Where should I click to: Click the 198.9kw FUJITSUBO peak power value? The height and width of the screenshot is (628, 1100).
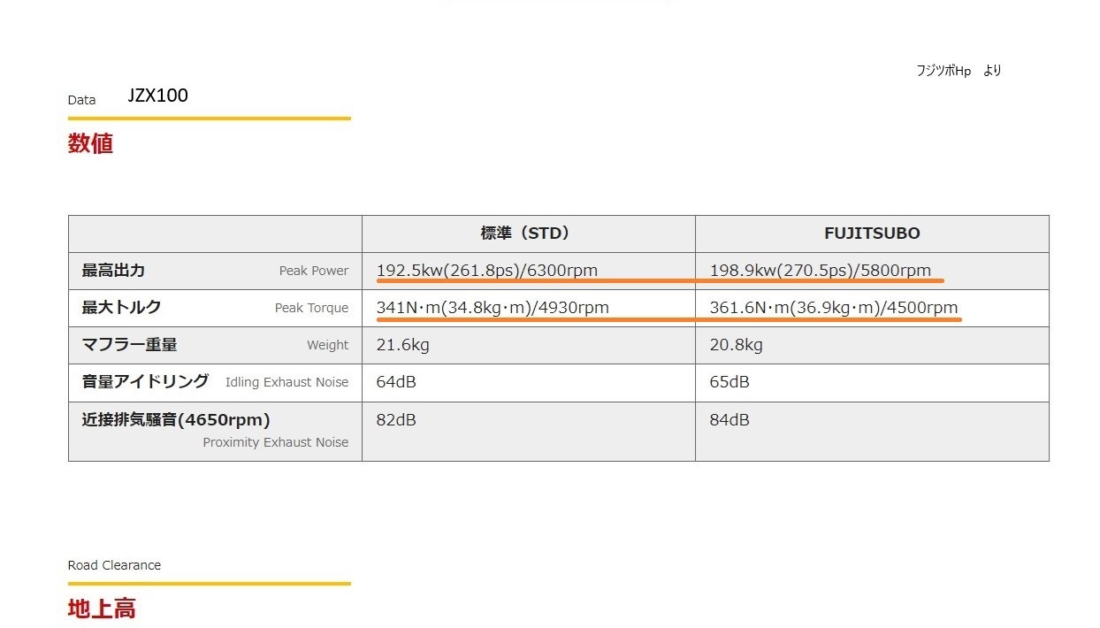pos(820,271)
